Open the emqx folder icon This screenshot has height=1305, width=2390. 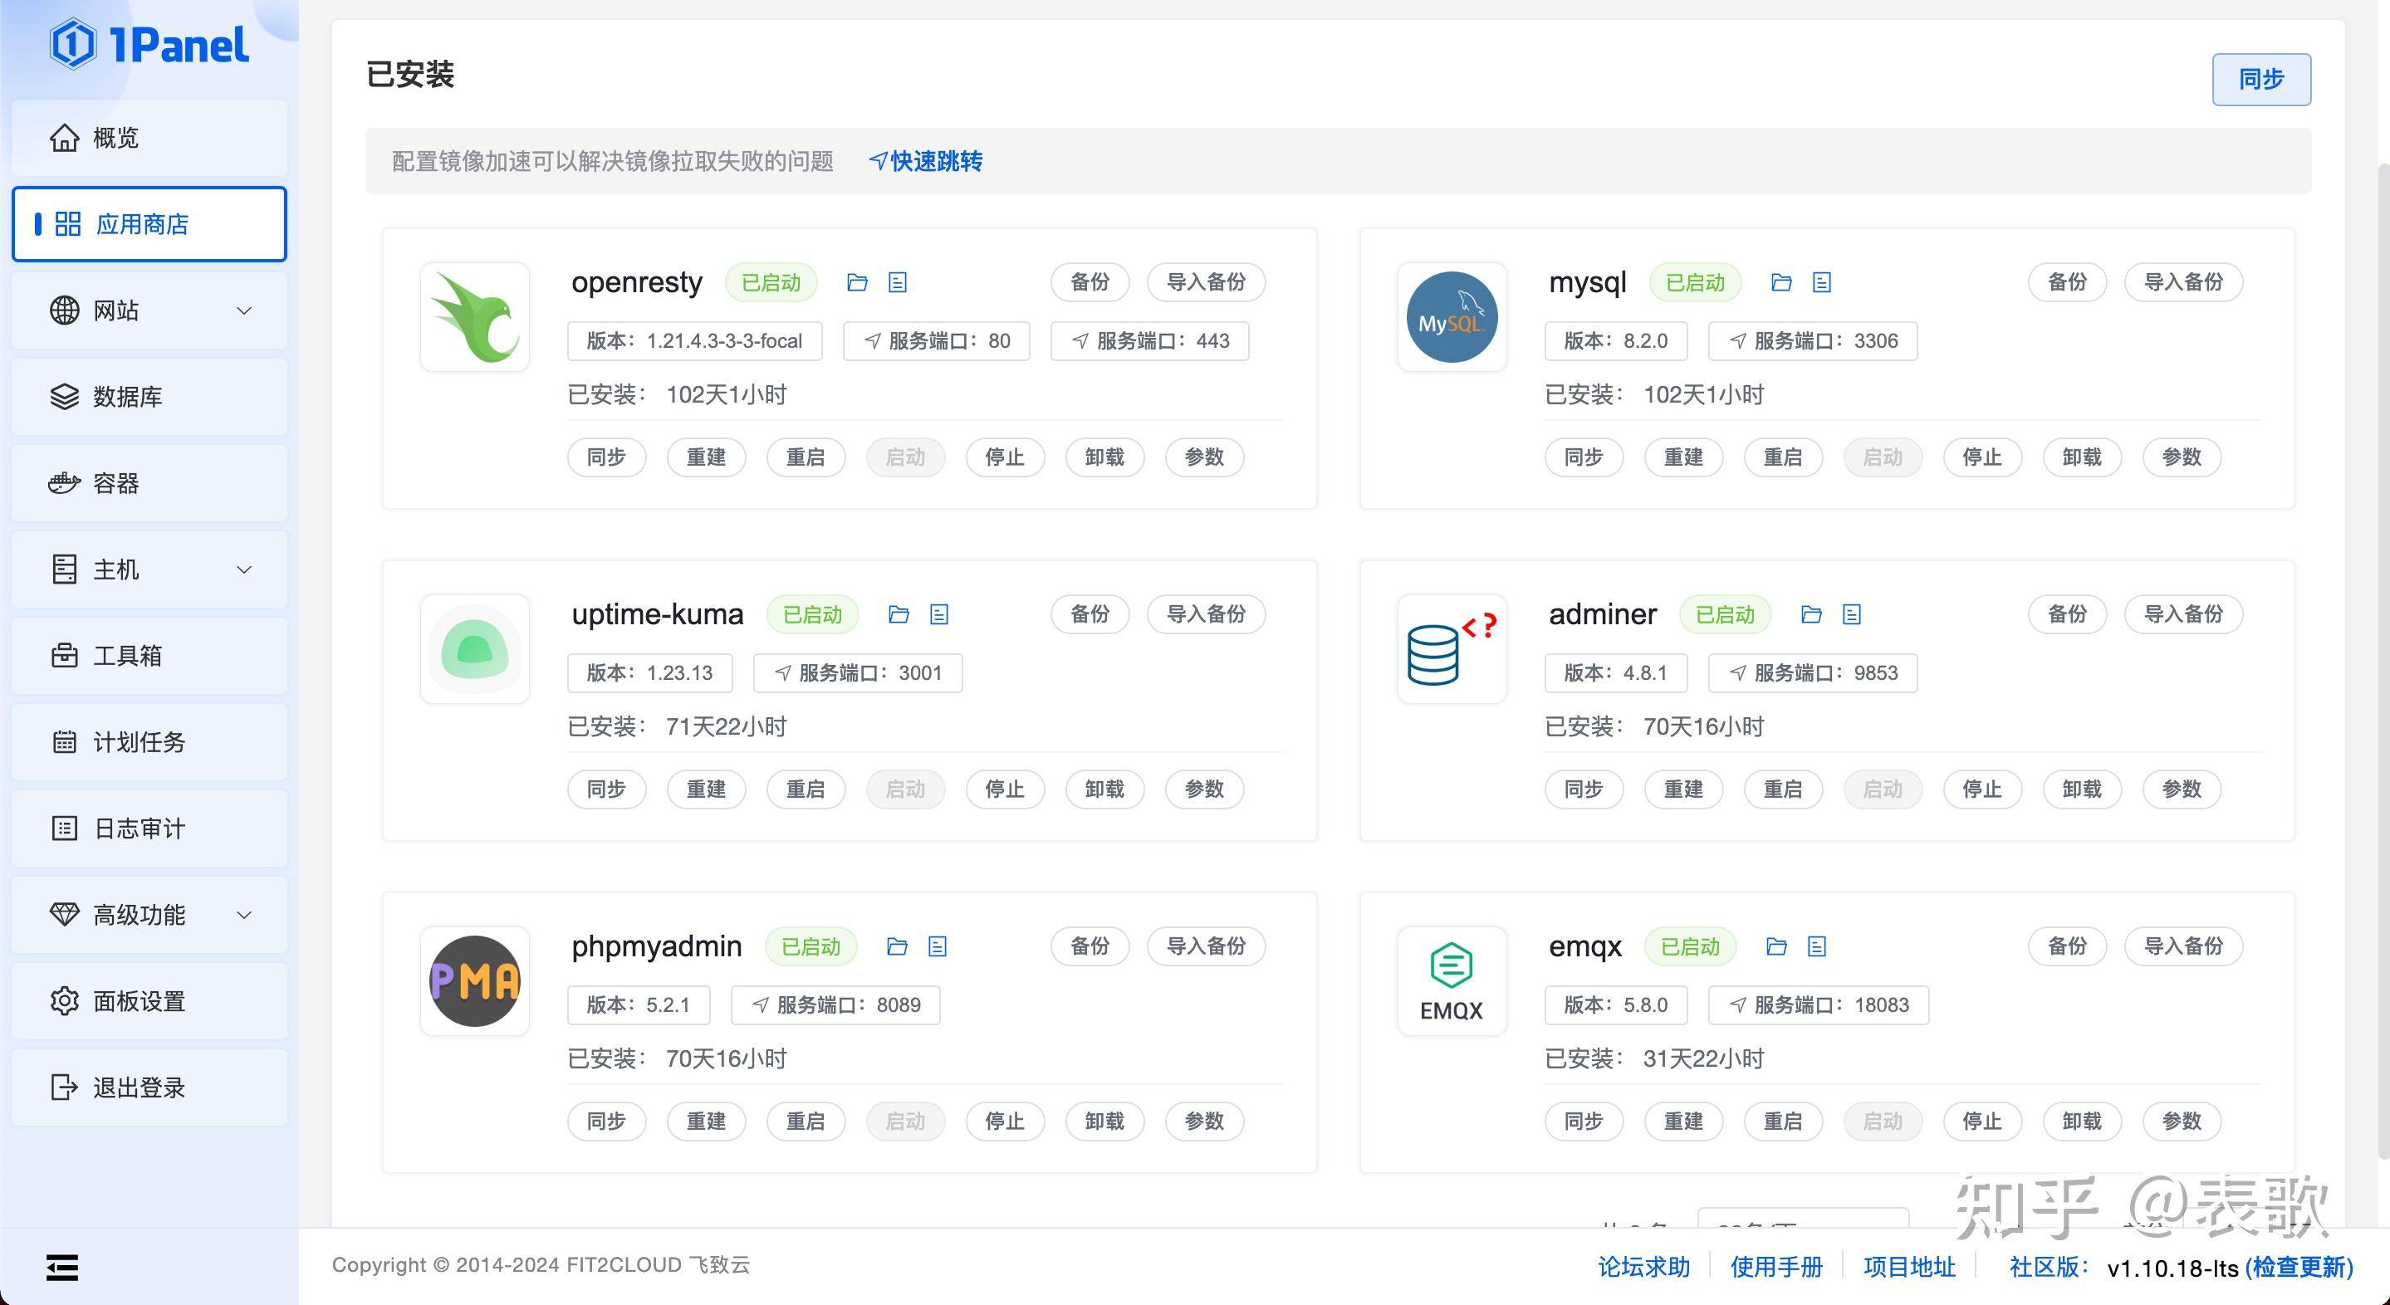[1777, 946]
